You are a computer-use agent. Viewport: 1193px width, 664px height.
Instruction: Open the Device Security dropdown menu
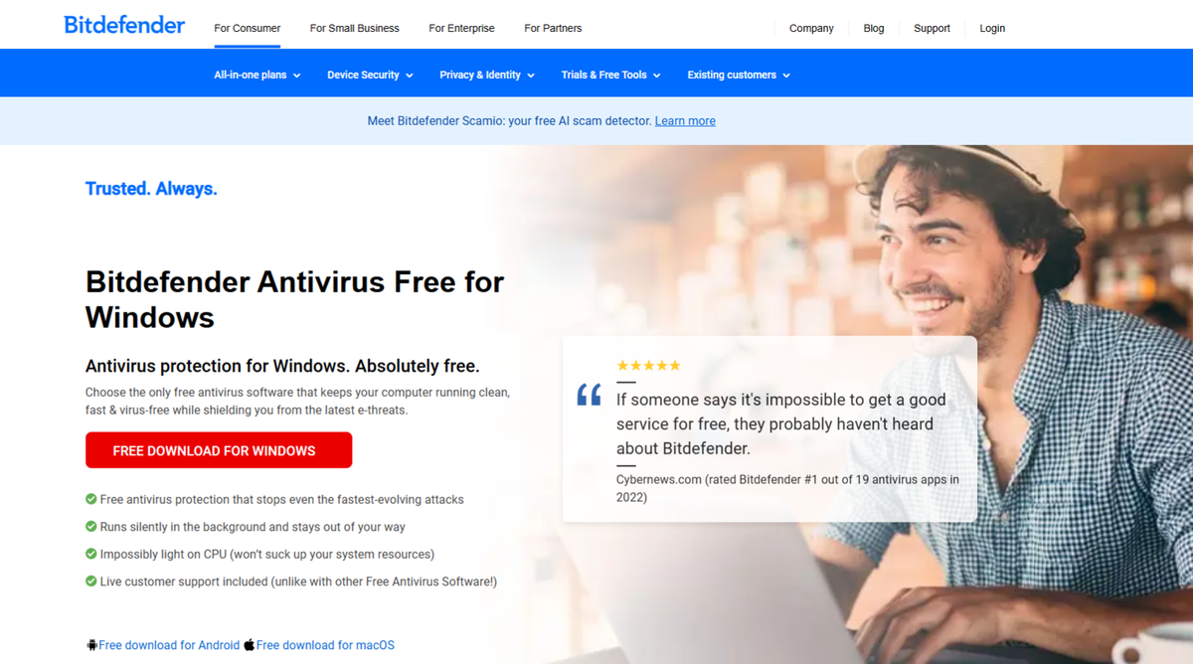[x=370, y=75]
